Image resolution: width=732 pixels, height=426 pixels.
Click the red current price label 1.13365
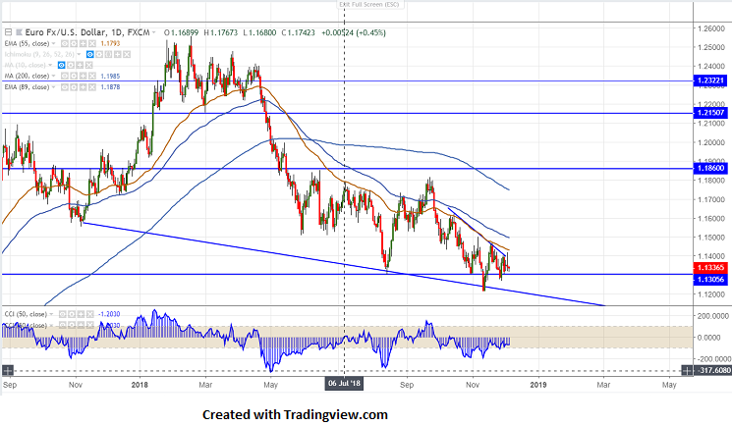(x=710, y=267)
